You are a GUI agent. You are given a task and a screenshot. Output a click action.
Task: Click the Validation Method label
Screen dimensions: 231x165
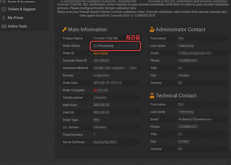(x=75, y=68)
